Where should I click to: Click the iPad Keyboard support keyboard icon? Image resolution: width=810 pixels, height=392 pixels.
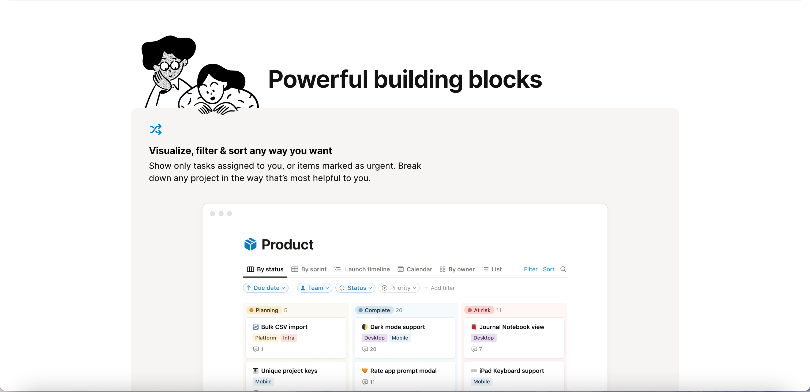point(474,371)
